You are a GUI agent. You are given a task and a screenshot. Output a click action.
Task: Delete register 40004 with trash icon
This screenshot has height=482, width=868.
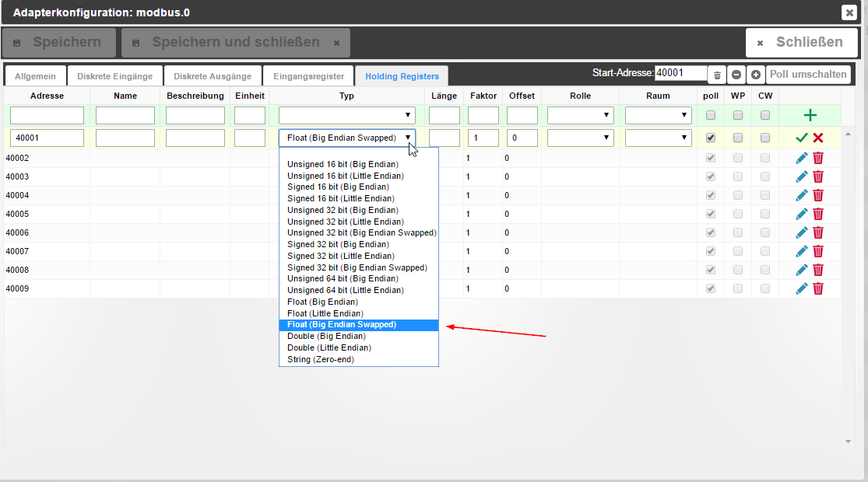[818, 195]
